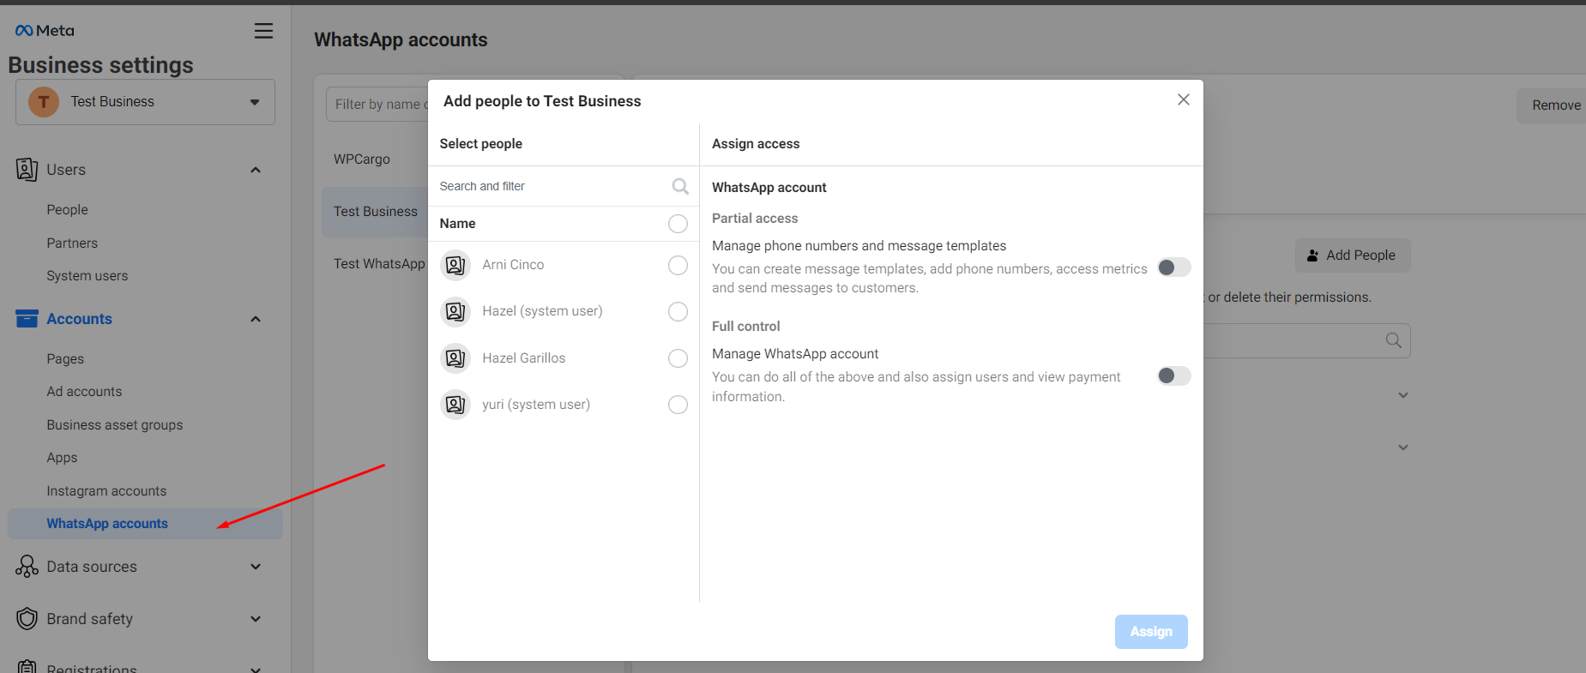Click the search magnifier in Select people
Viewport: 1586px width, 673px height.
pos(680,186)
